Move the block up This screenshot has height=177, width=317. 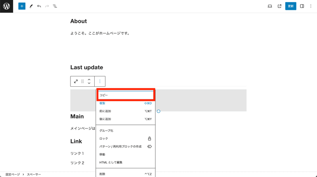[x=89, y=80]
